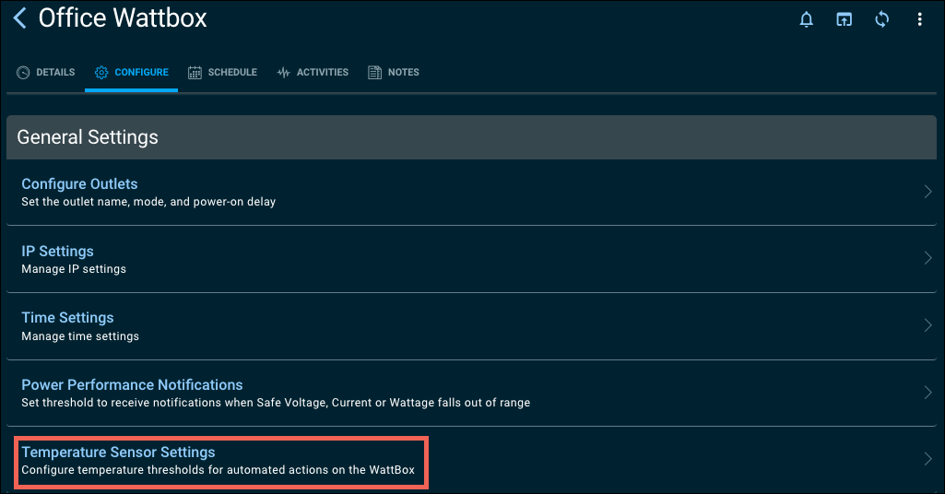
Task: Expand the chevron on the Time Settings row
Action: point(928,326)
